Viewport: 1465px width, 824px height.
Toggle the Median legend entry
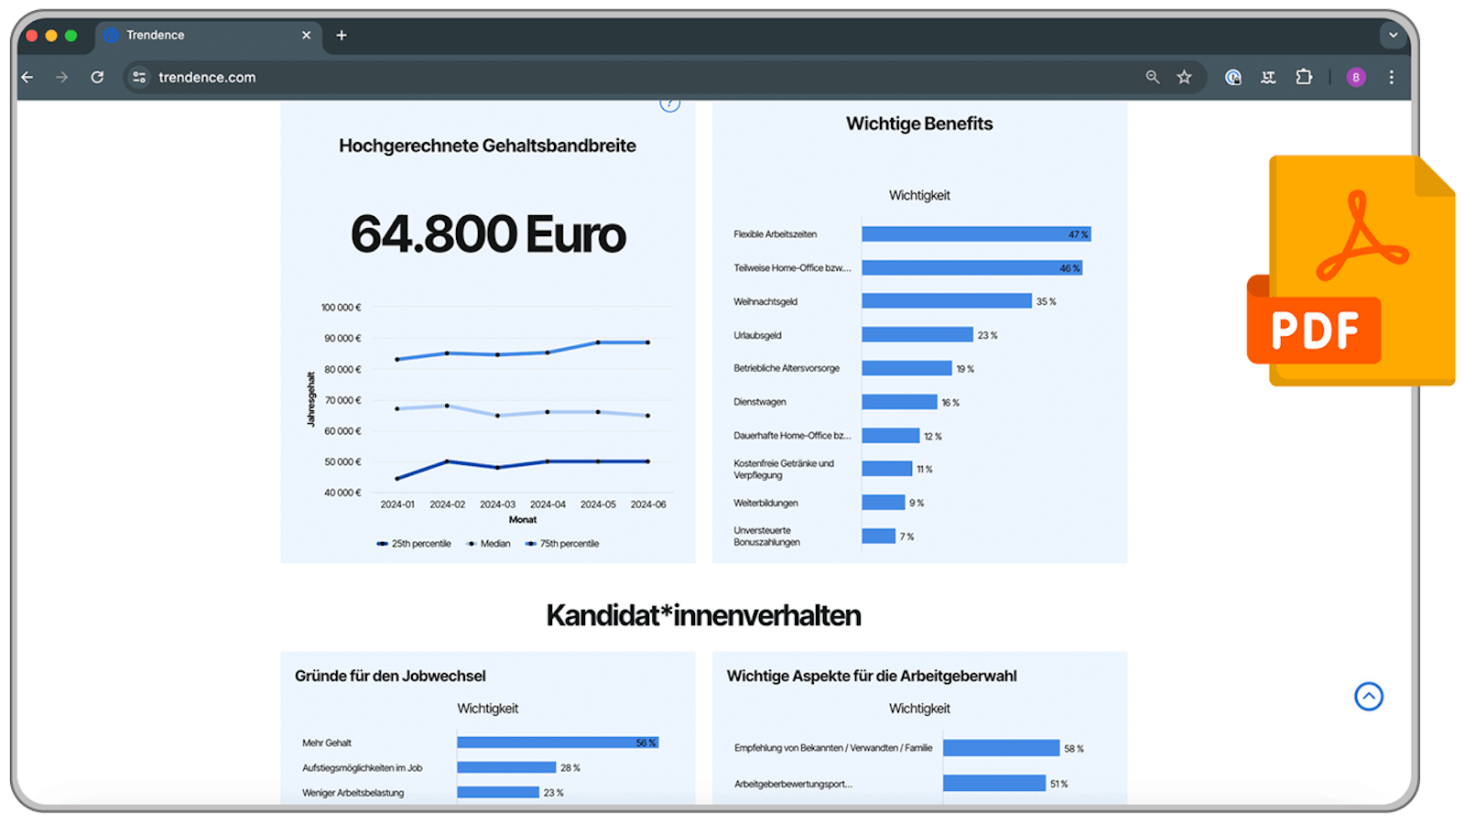click(489, 544)
